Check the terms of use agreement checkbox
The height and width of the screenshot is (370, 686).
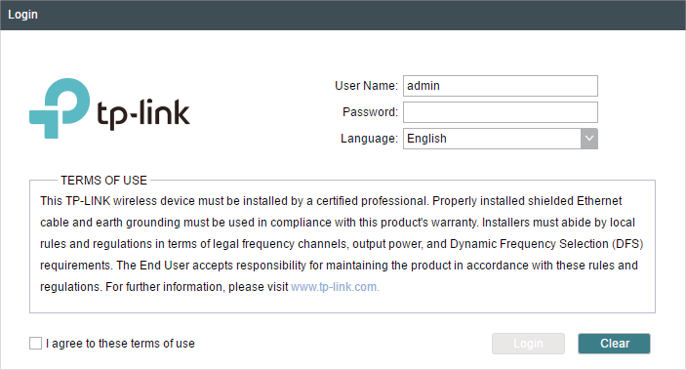point(35,344)
